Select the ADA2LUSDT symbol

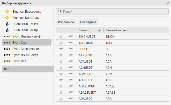point(87,86)
